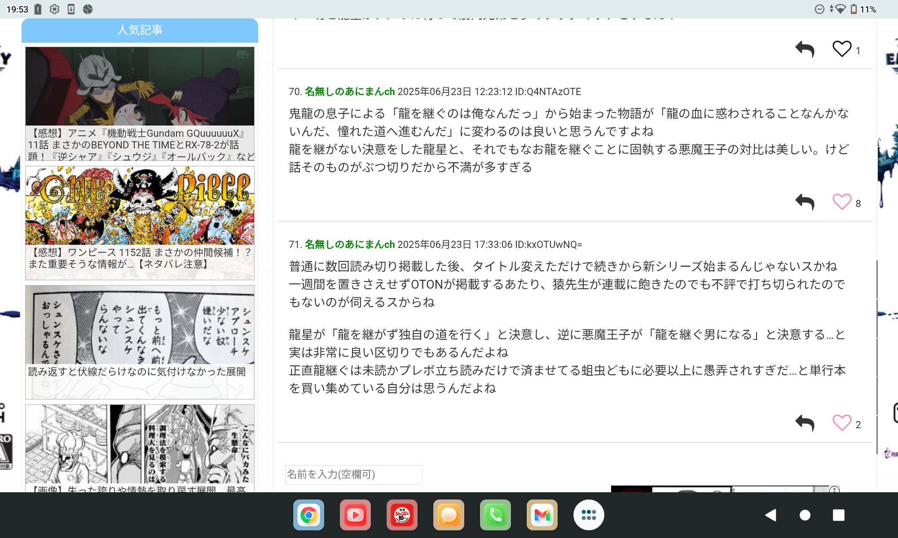Click the 名前を入力 name input field
Viewport: 898px width, 538px height.
[353, 474]
